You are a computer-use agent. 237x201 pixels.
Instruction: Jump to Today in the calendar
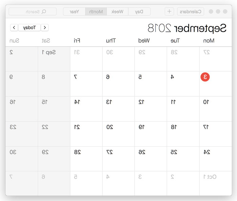point(29,28)
